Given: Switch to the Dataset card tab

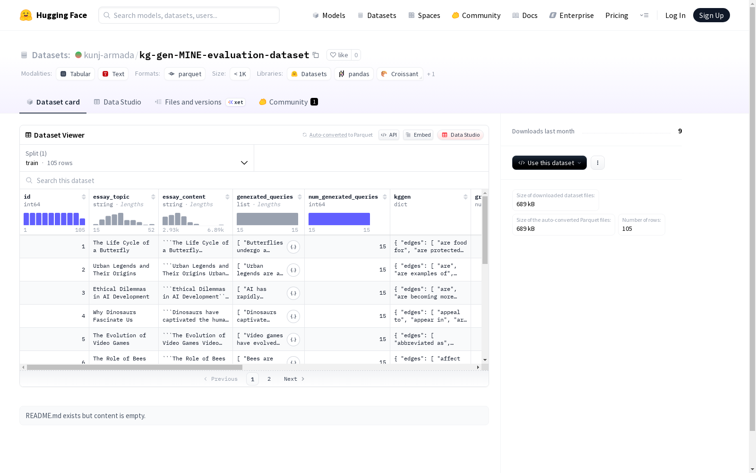Looking at the screenshot, I should tap(53, 102).
